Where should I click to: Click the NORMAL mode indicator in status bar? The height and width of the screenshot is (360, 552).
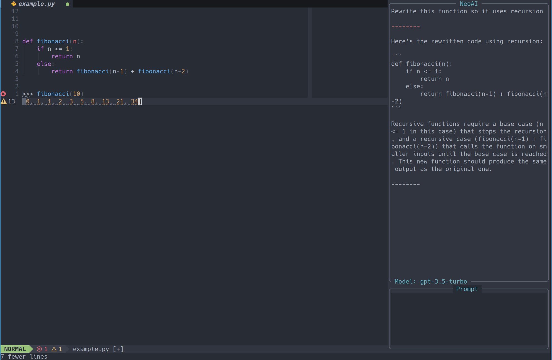[x=15, y=349]
